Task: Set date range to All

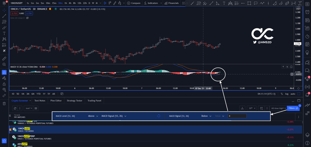Action: click(54, 94)
